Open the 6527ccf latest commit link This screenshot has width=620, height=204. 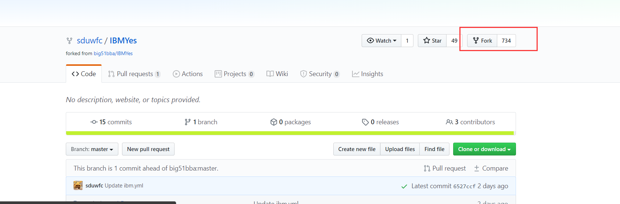(464, 186)
